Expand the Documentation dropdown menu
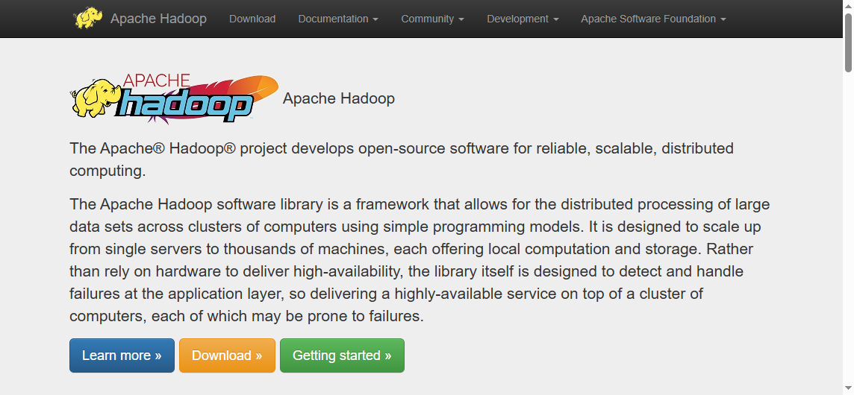Viewport: 854px width, 395px height. pyautogui.click(x=337, y=19)
